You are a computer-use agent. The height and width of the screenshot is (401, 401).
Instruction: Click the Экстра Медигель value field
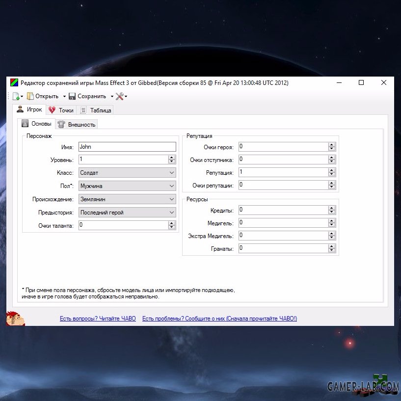pos(283,236)
